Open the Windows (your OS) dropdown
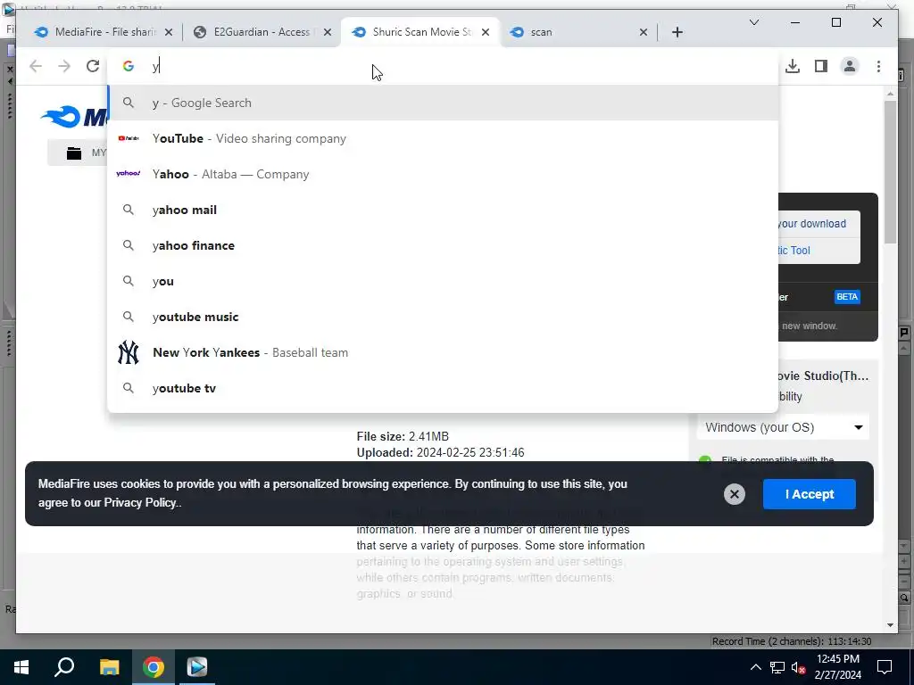 click(783, 427)
